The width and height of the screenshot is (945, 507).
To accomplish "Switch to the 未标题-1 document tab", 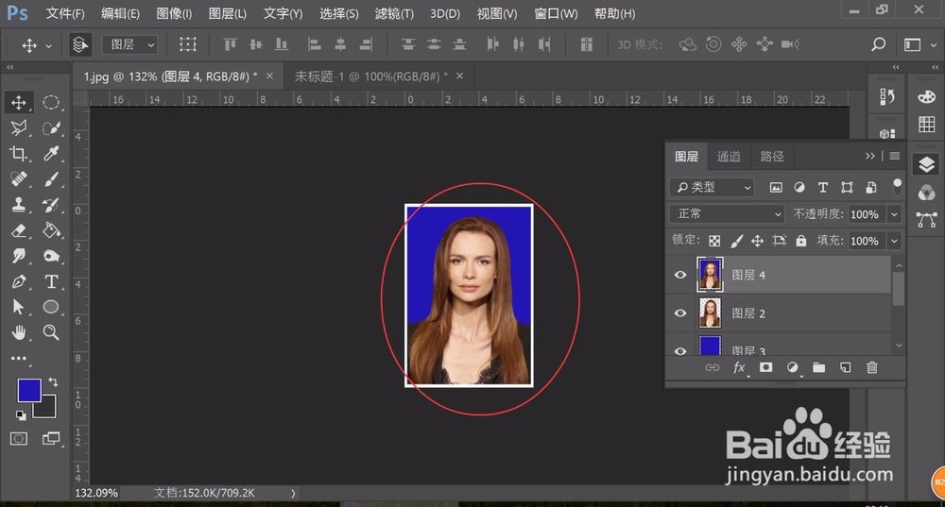I will [x=370, y=76].
